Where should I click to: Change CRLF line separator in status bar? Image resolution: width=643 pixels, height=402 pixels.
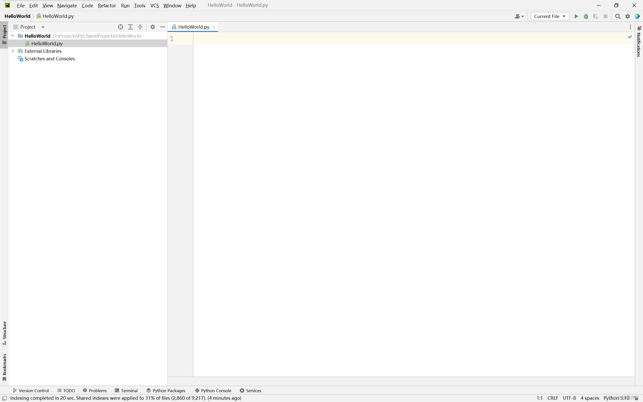pyautogui.click(x=553, y=398)
